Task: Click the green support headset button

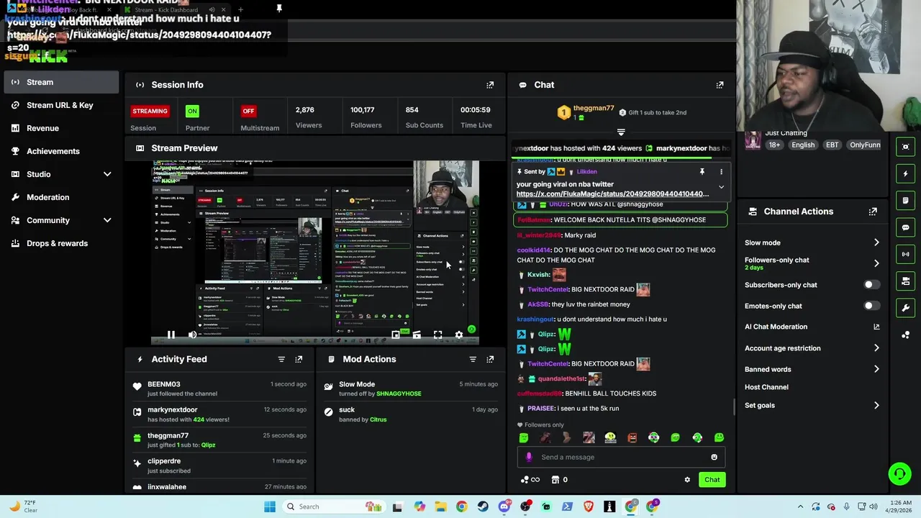Action: (899, 473)
